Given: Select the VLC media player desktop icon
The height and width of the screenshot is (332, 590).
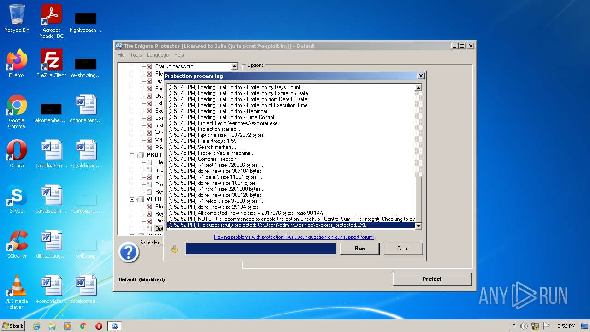Looking at the screenshot, I should pyautogui.click(x=17, y=292).
